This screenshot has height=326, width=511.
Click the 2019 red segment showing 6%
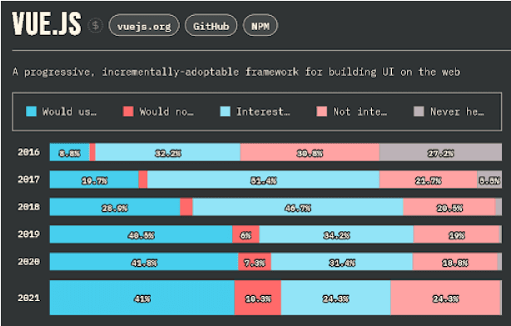click(246, 235)
